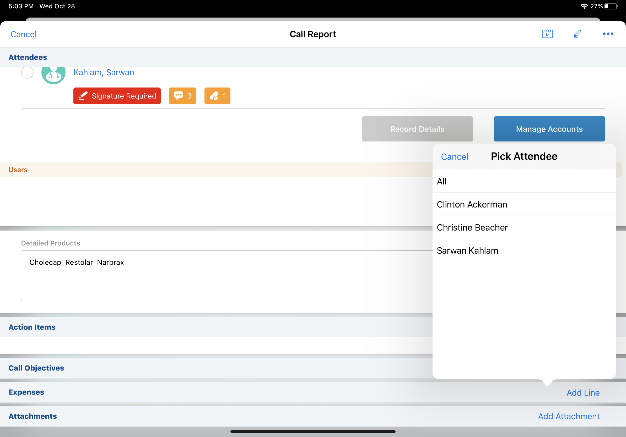
Task: Open the Kahlam, Sarwan account link
Action: click(104, 73)
